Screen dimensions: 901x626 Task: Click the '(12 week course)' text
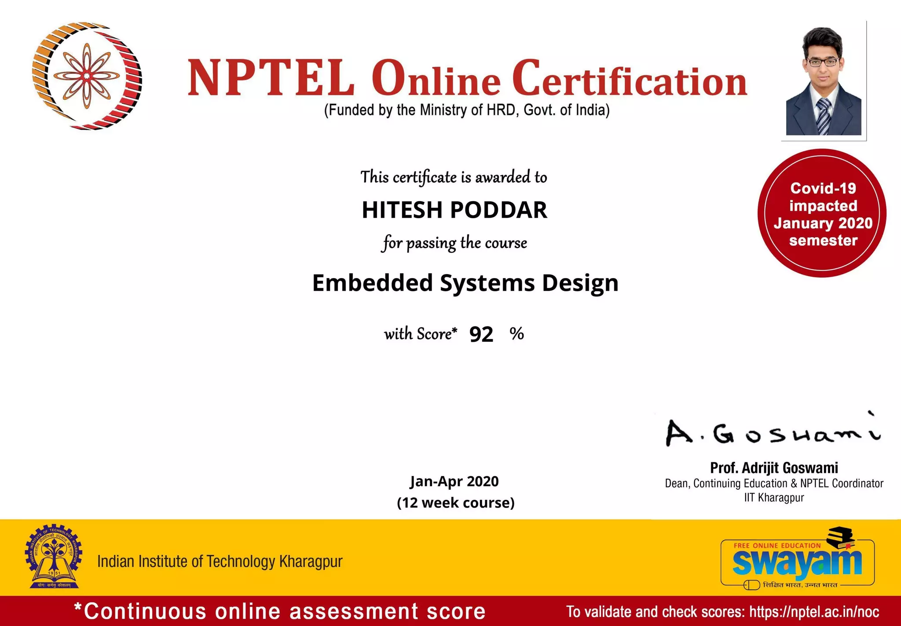456,502
